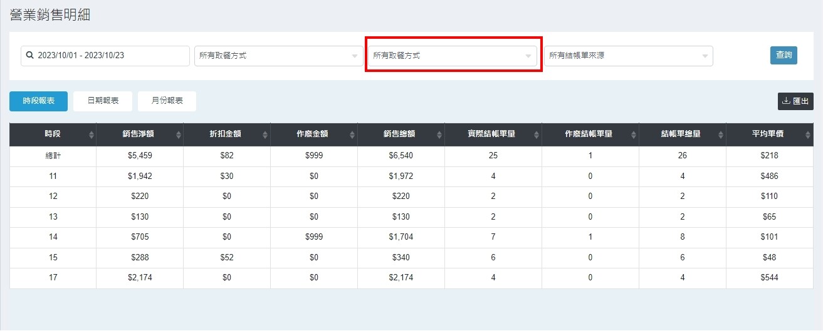The height and width of the screenshot is (331, 823).
Task: Sort by 結帳單總量 column sort arrows
Action: pos(721,135)
